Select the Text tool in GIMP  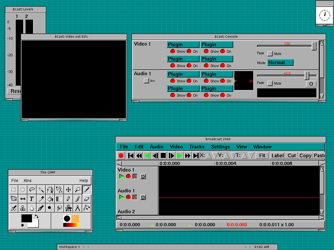[32, 199]
